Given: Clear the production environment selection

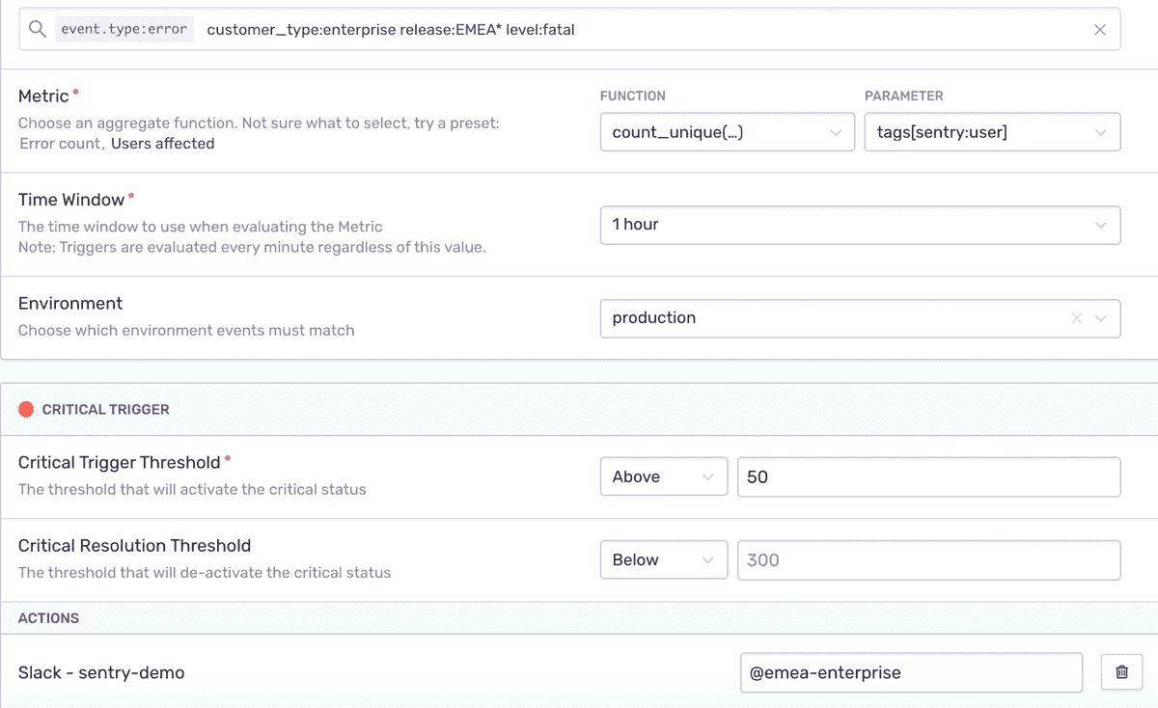Looking at the screenshot, I should pos(1077,318).
